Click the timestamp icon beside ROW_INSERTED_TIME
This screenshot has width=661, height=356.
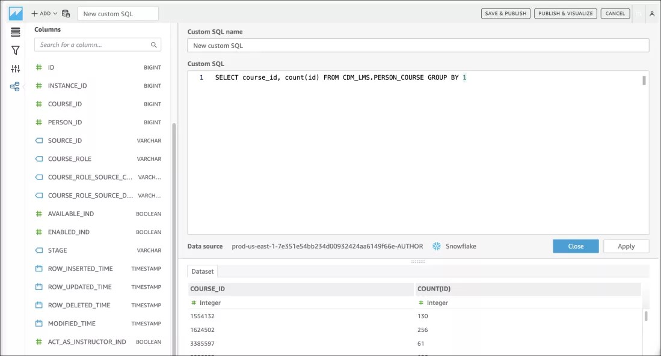(38, 268)
